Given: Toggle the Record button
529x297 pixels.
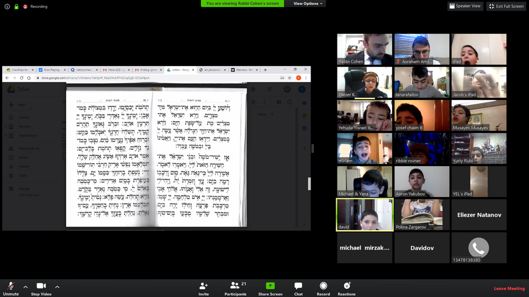Looking at the screenshot, I should 323,289.
